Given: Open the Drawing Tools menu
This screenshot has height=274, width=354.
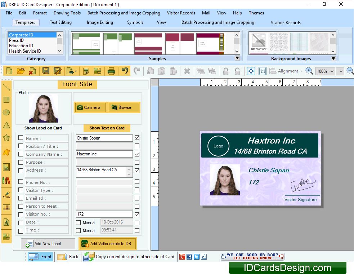Looking at the screenshot, I should tap(67, 13).
